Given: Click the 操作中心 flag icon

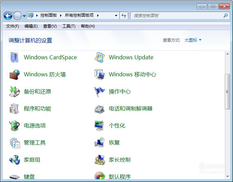Looking at the screenshot, I should (x=99, y=92).
